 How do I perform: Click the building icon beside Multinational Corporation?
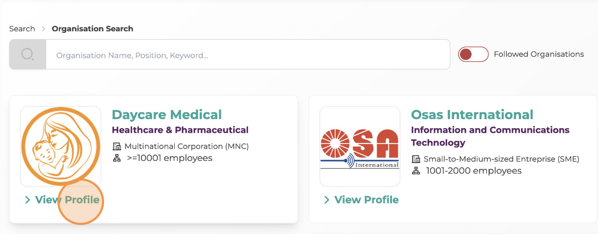click(x=117, y=146)
